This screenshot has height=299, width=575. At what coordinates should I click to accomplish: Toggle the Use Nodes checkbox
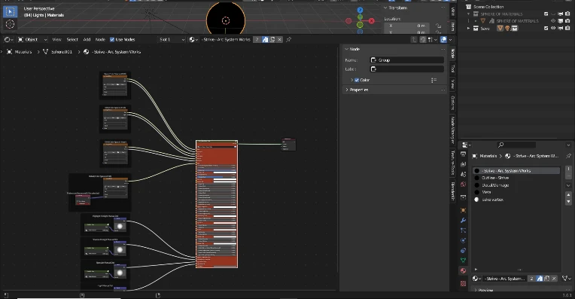112,40
